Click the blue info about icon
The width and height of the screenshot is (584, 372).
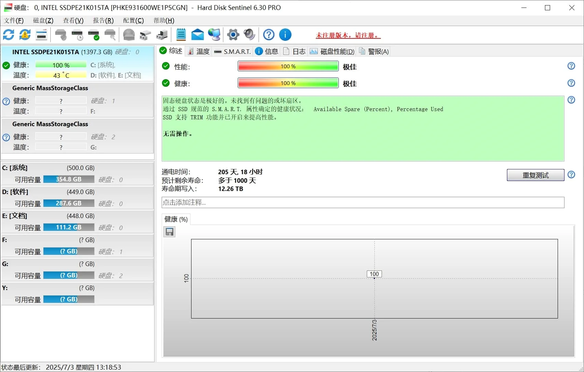click(285, 35)
